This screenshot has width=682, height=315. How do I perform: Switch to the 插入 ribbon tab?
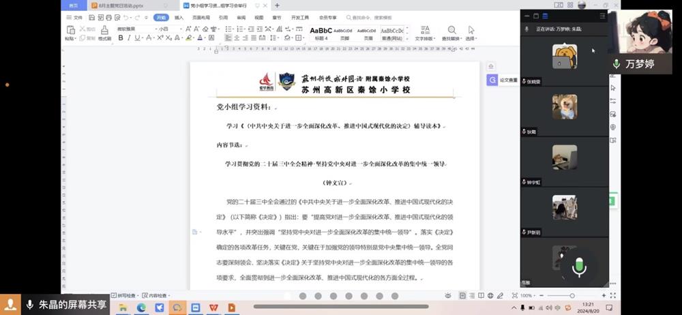[x=179, y=18]
